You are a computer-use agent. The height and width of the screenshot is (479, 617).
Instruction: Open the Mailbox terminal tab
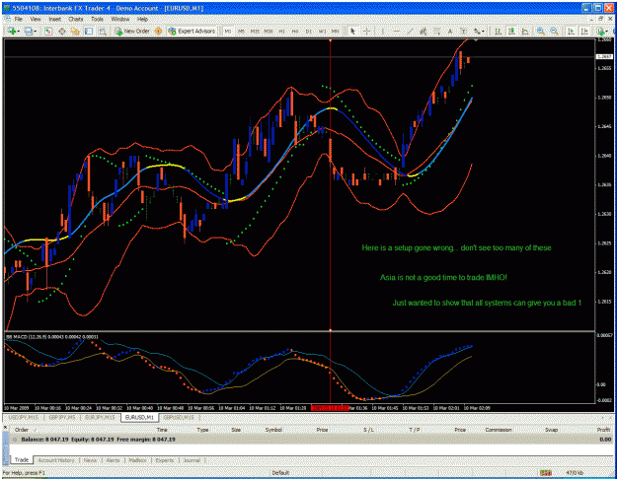[138, 460]
